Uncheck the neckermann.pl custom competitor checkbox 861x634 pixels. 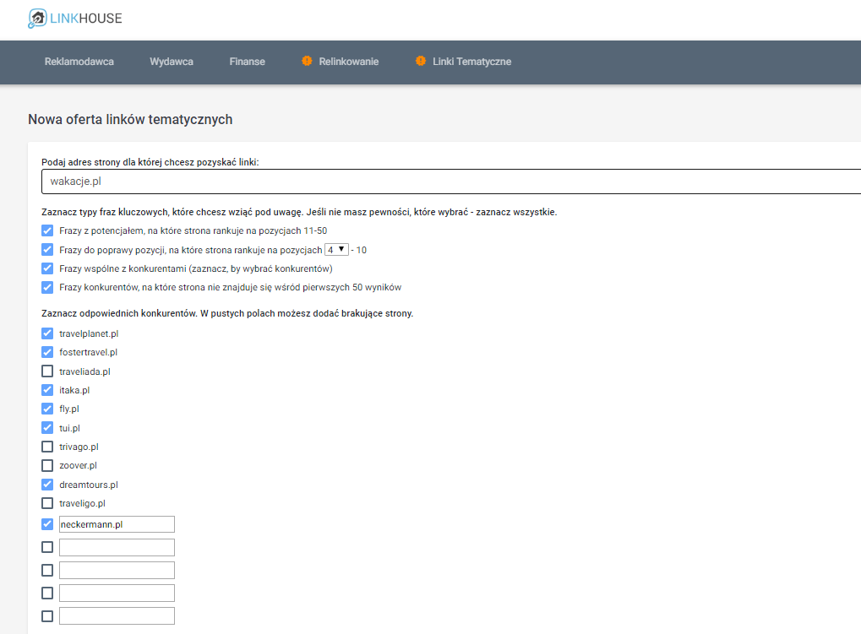click(x=47, y=524)
